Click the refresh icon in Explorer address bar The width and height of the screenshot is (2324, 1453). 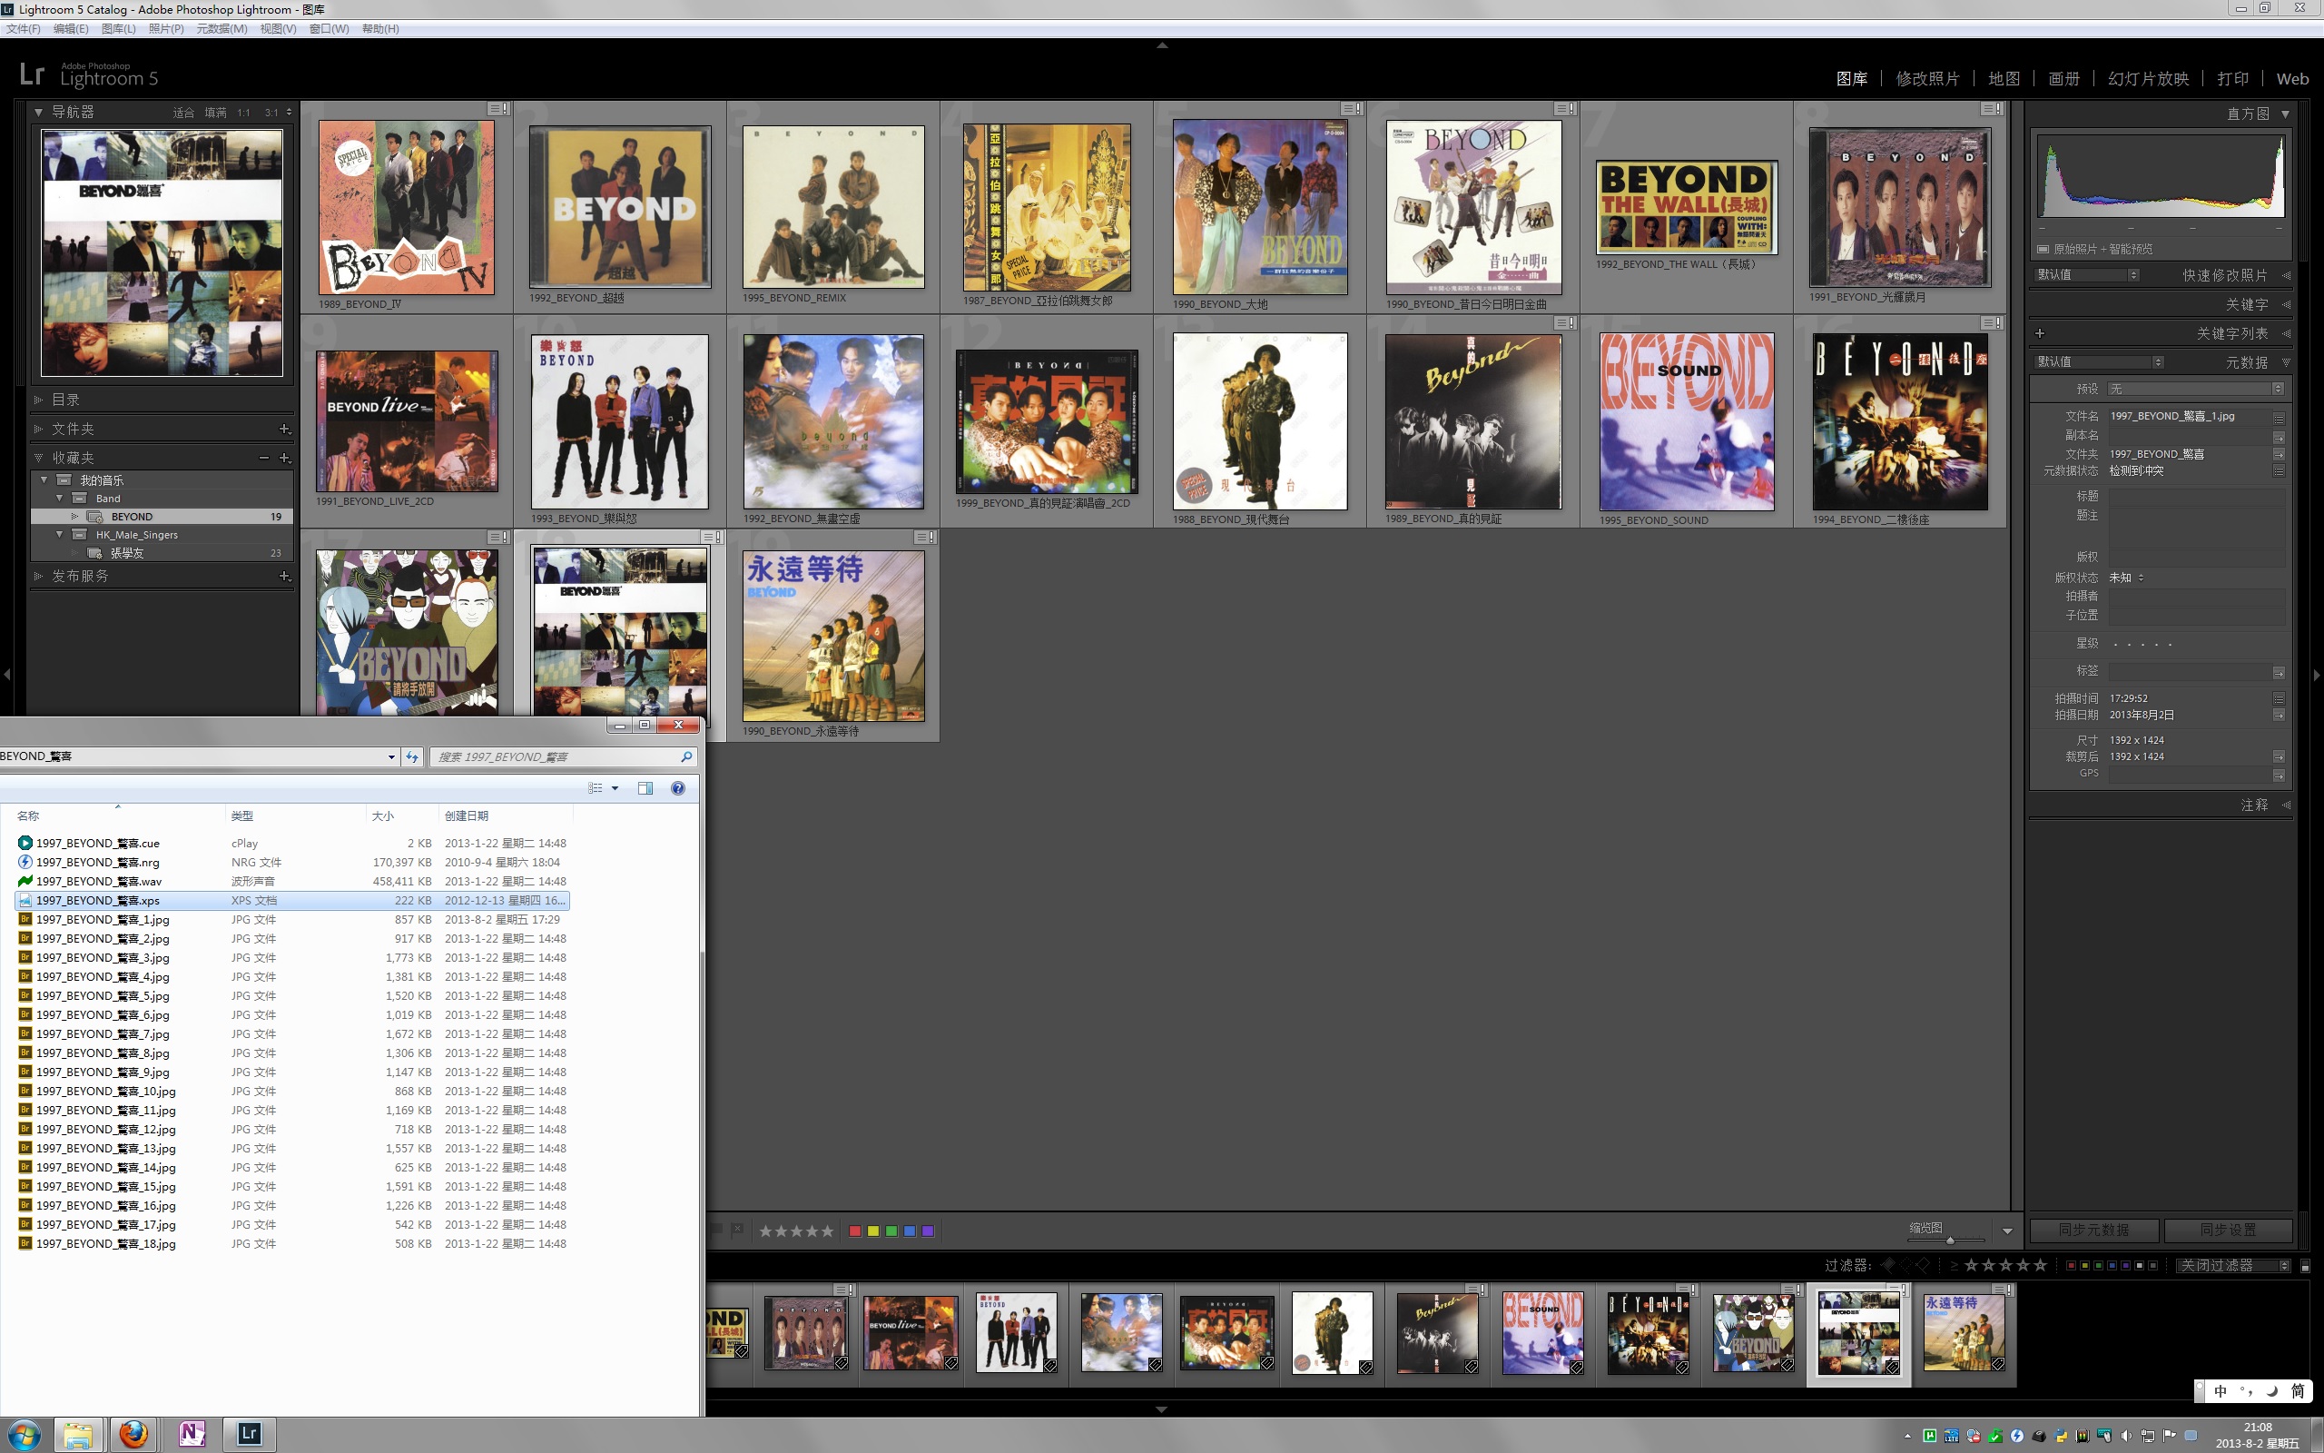pos(412,757)
